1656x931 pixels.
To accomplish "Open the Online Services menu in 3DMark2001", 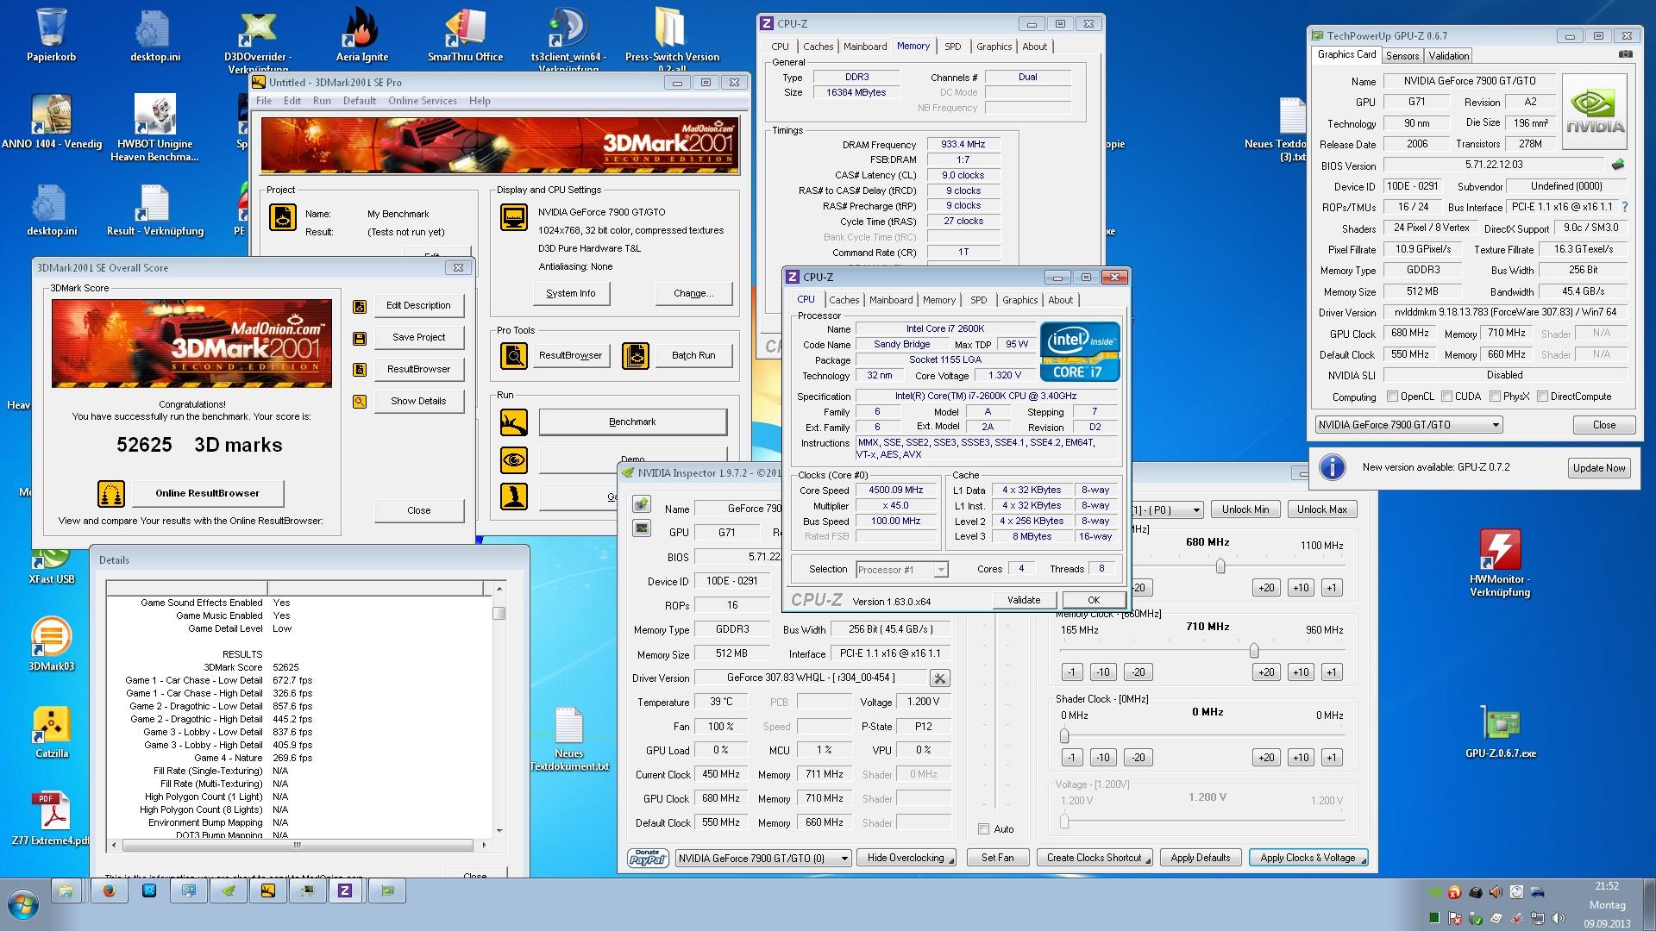I will pos(422,101).
